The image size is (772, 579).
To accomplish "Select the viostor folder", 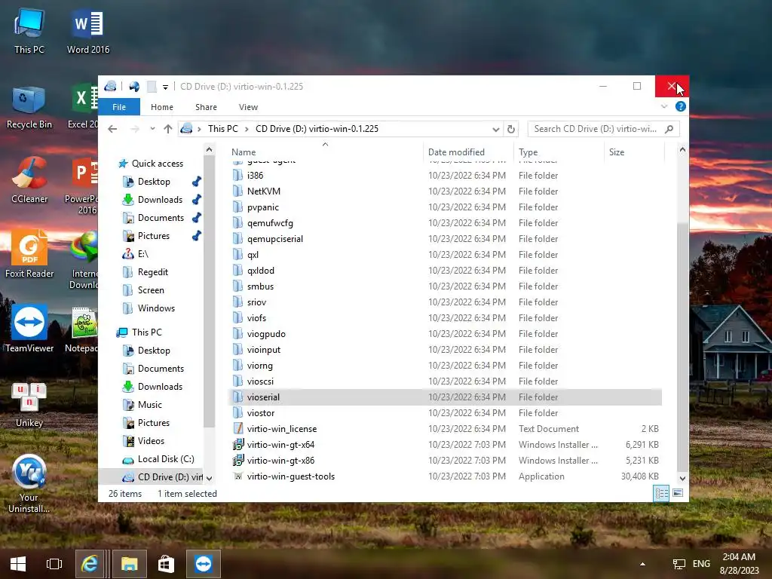I will pyautogui.click(x=260, y=413).
